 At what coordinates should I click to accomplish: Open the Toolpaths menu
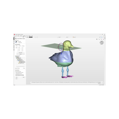coord(24,36)
